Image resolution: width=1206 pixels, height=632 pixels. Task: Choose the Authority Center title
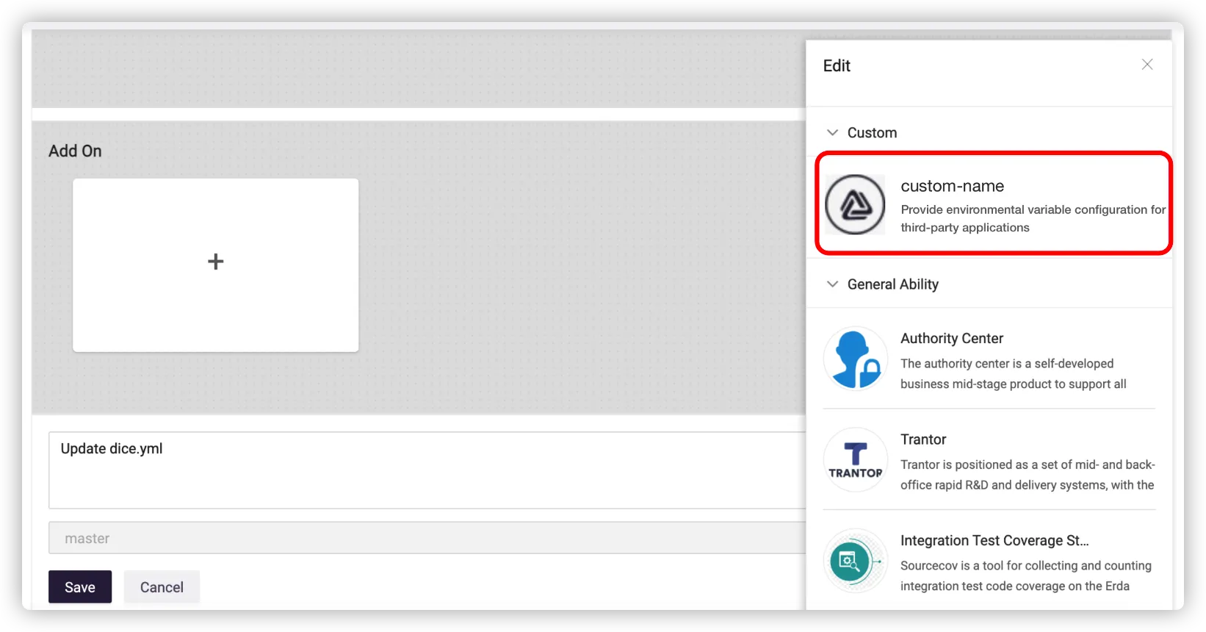click(x=951, y=338)
